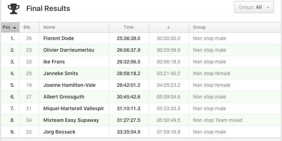Open Olivier Darrieumerlou's result entry

141,50
